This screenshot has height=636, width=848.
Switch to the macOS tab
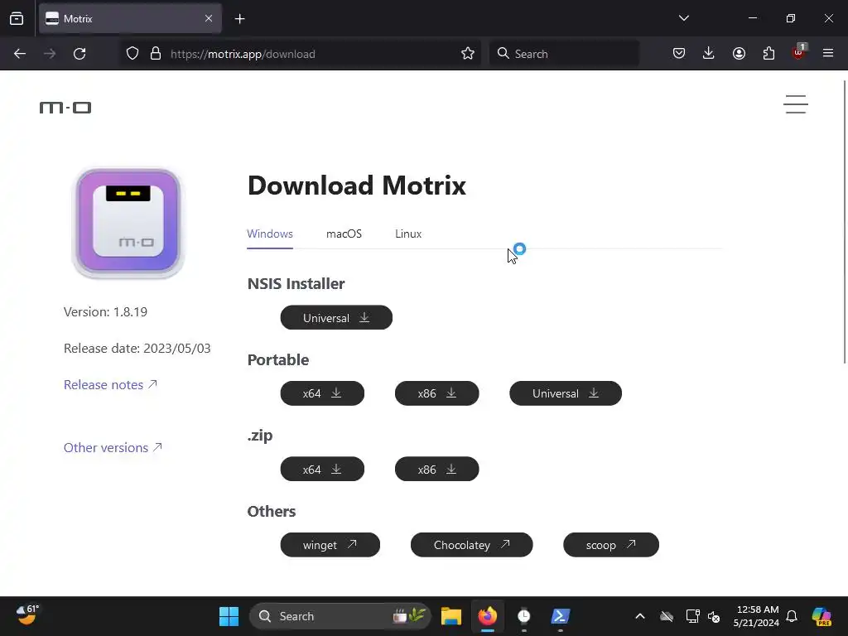tap(344, 234)
